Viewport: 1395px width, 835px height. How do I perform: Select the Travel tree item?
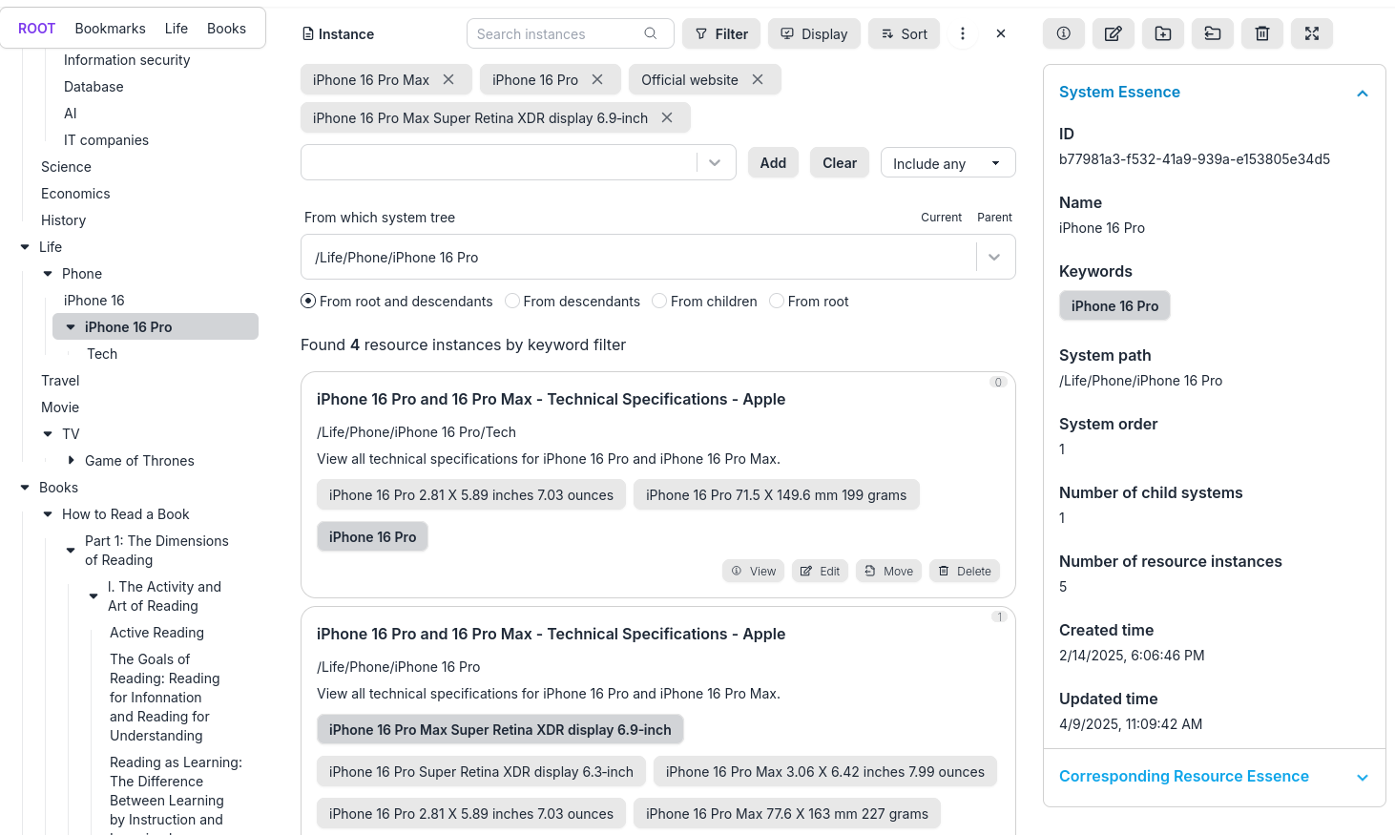pyautogui.click(x=60, y=381)
